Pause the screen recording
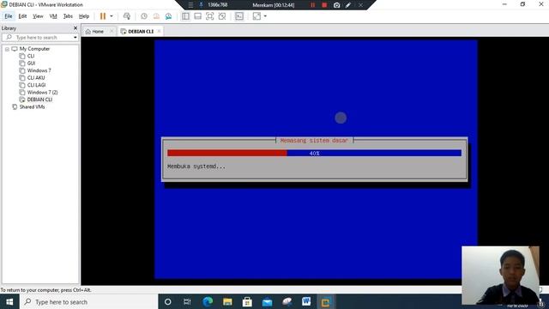 (x=312, y=5)
